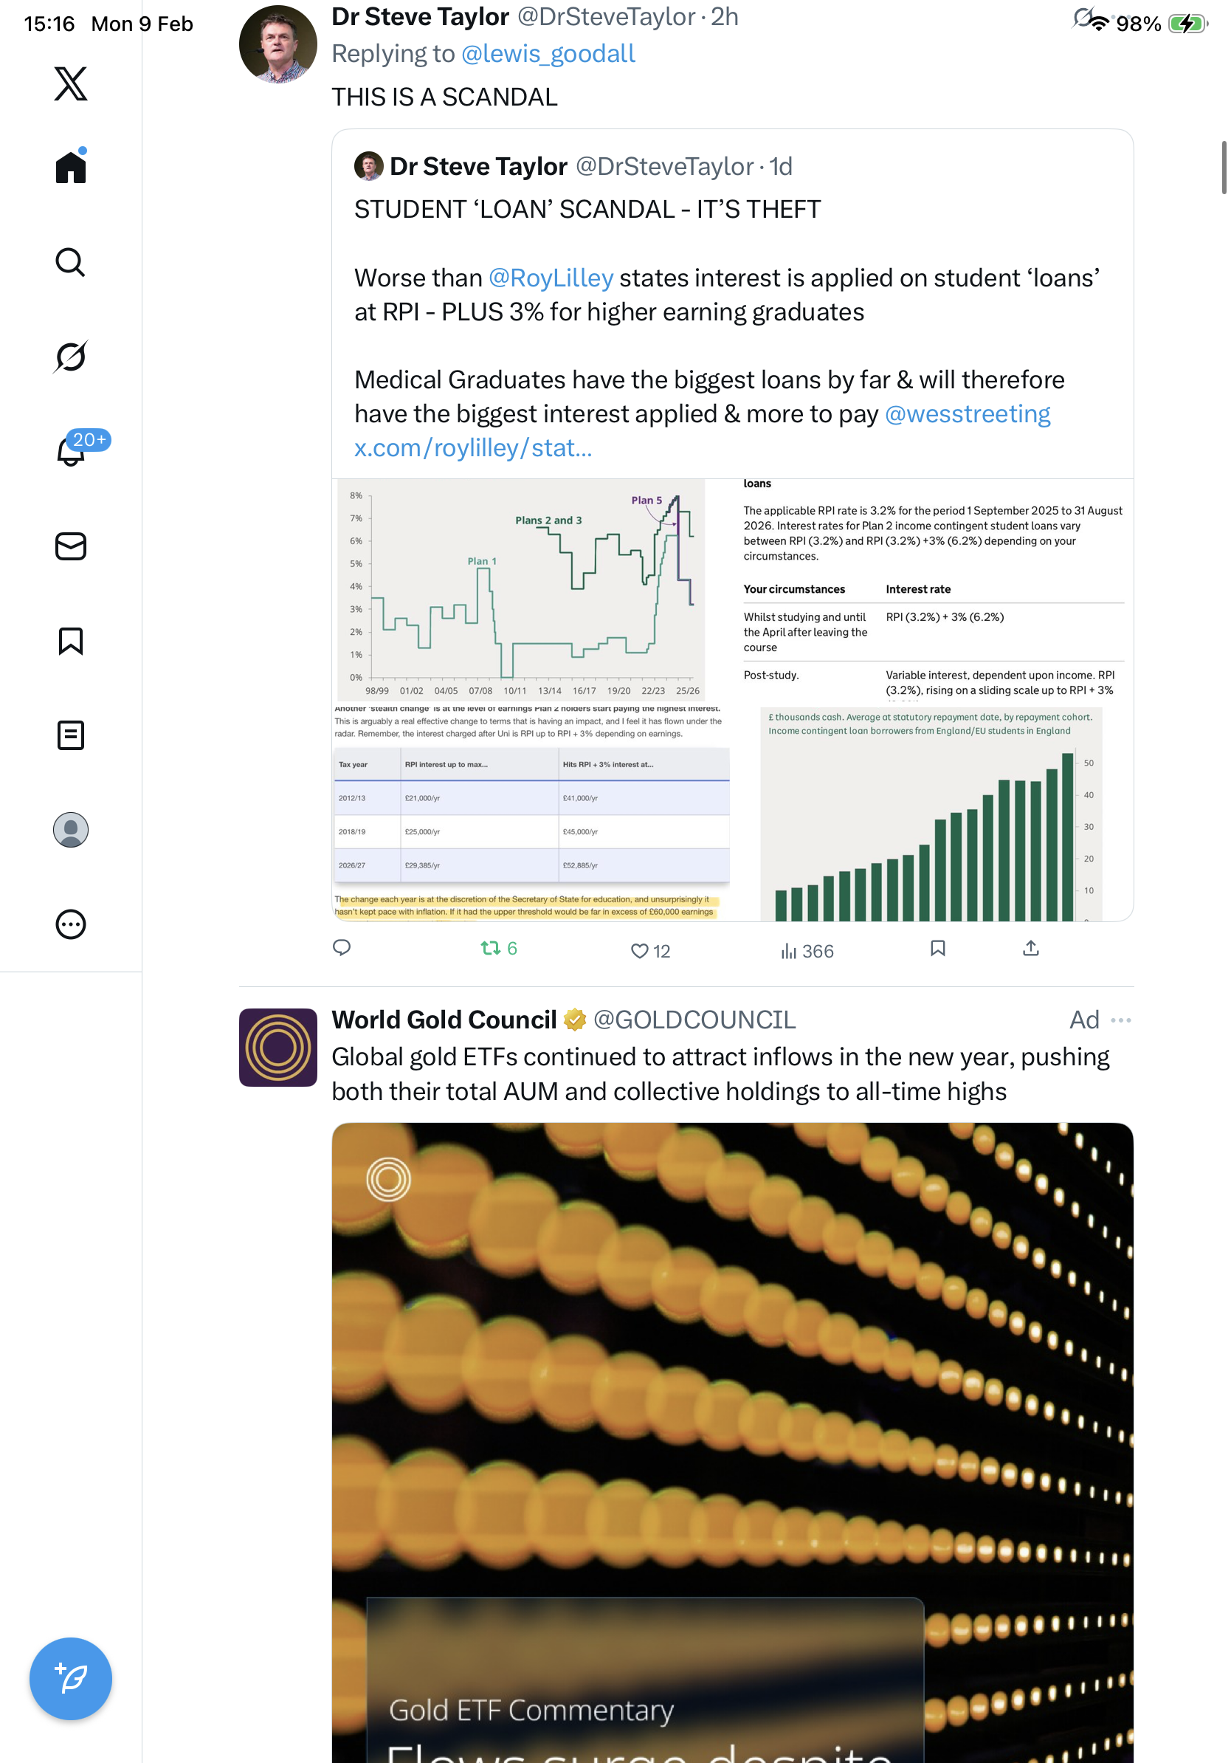Open the Bookmarks icon in sidebar
Viewport: 1231px width, 1763px height.
tap(71, 640)
